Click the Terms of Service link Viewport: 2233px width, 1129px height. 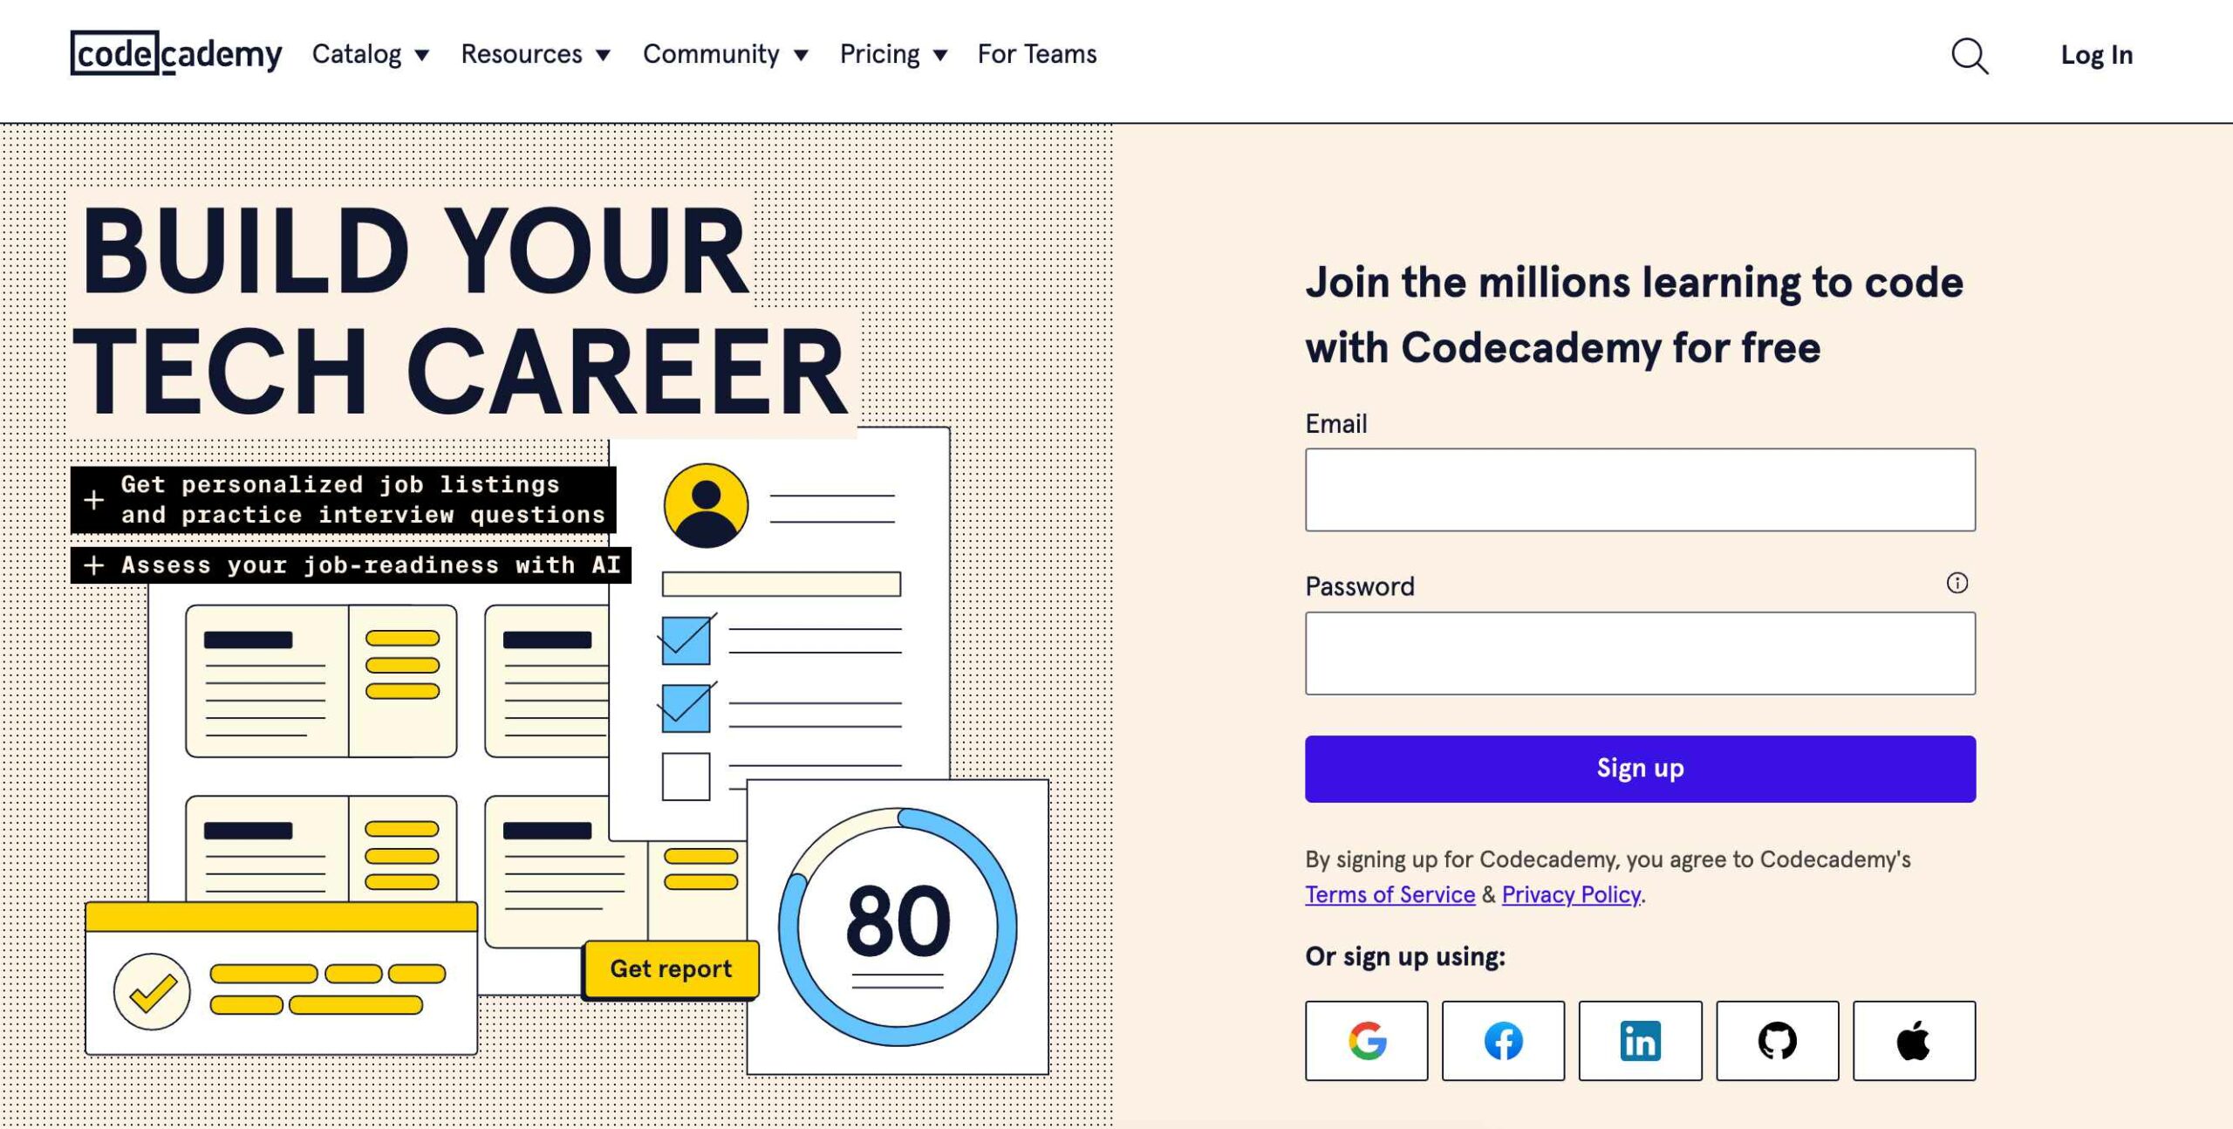pos(1389,893)
